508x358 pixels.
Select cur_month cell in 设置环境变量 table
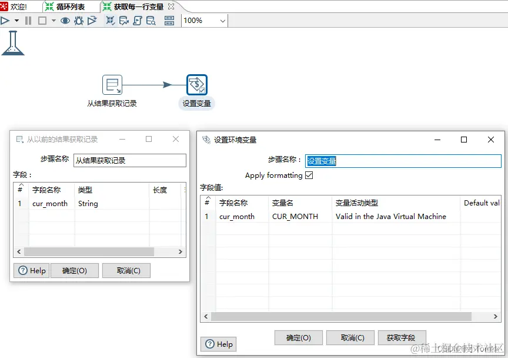pyautogui.click(x=237, y=217)
